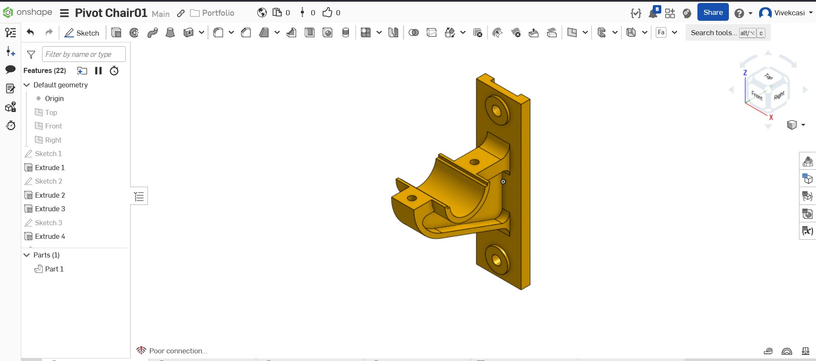This screenshot has height=361, width=816.
Task: Select the Revolve tool
Action: 134,33
